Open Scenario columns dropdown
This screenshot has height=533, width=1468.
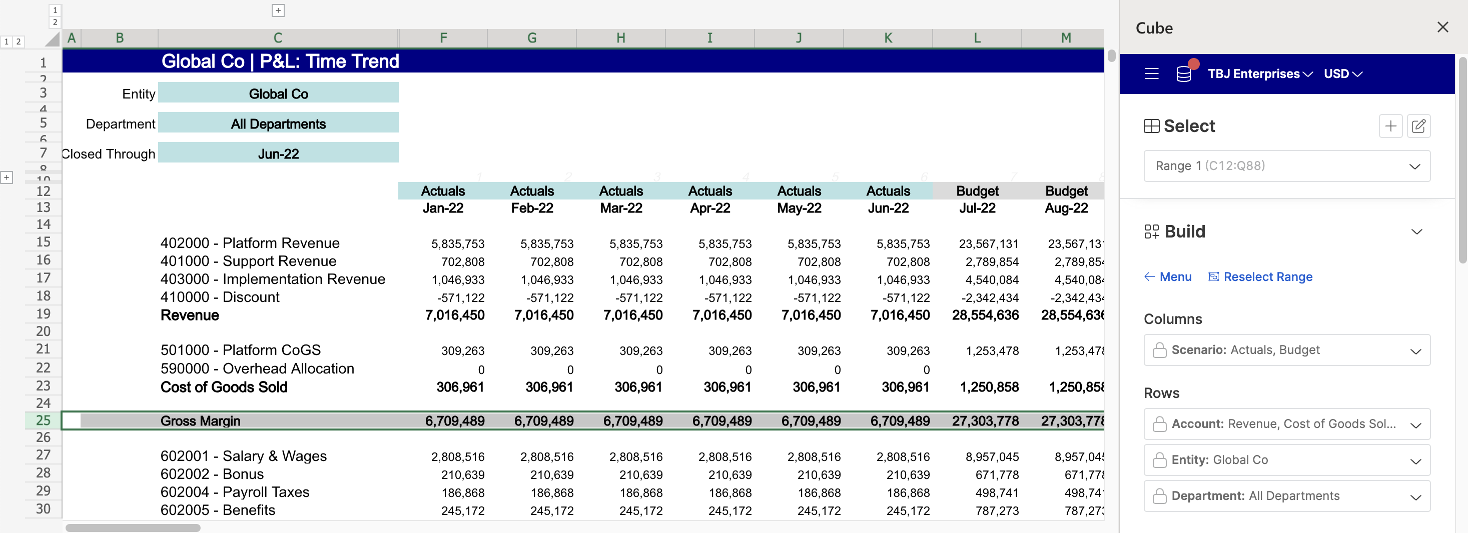tap(1286, 350)
